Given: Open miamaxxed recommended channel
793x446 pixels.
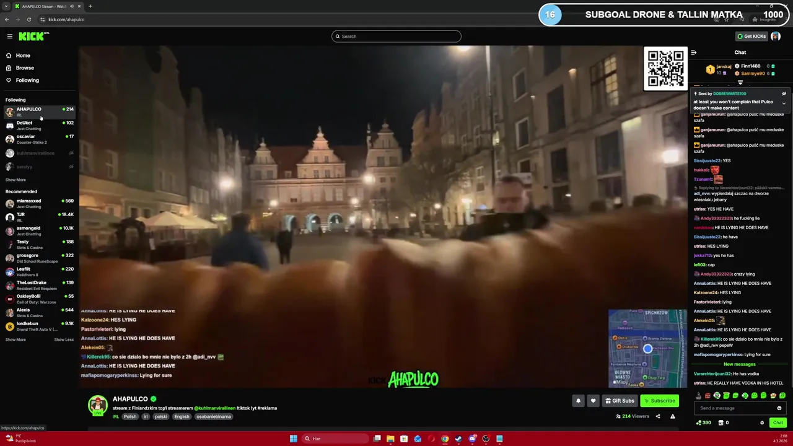Looking at the screenshot, I should click(40, 204).
